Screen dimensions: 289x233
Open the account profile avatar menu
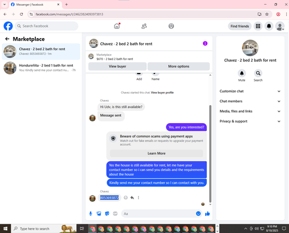pyautogui.click(x=280, y=26)
